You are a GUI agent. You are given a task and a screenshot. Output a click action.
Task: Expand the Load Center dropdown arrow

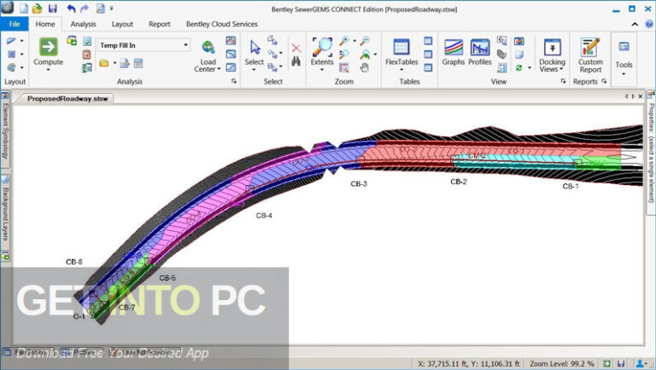point(219,69)
